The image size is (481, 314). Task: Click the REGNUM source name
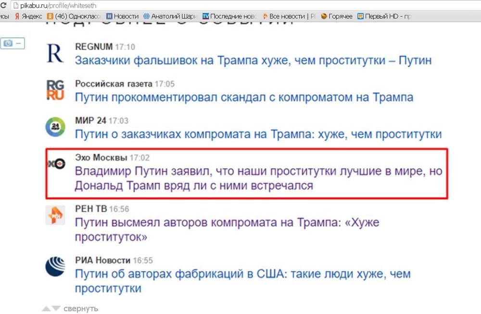pyautogui.click(x=94, y=47)
